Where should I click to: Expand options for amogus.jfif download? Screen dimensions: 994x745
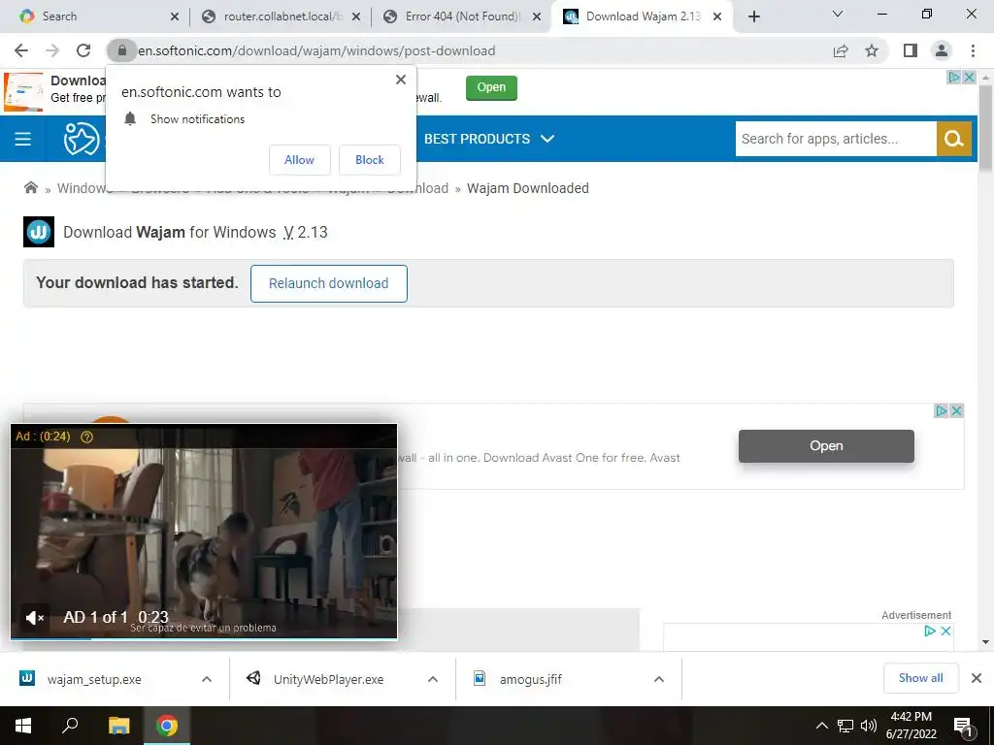(659, 679)
